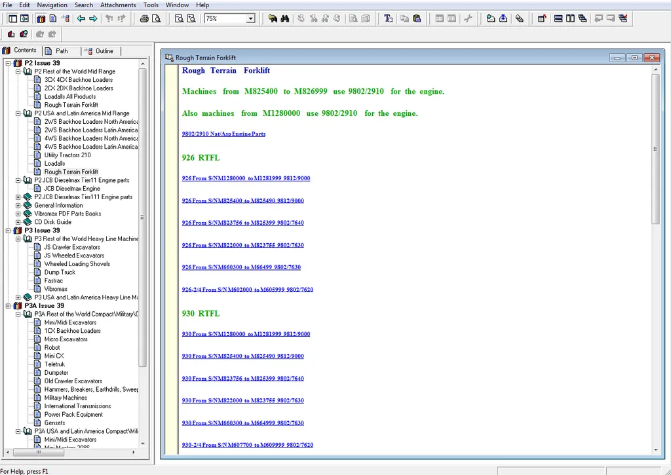Switch to the Path tab
This screenshot has width=671, height=475.
click(x=62, y=51)
